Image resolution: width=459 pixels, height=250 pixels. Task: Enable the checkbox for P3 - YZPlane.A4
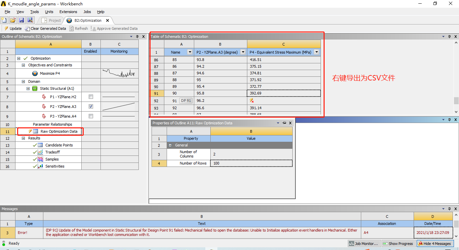(x=91, y=116)
